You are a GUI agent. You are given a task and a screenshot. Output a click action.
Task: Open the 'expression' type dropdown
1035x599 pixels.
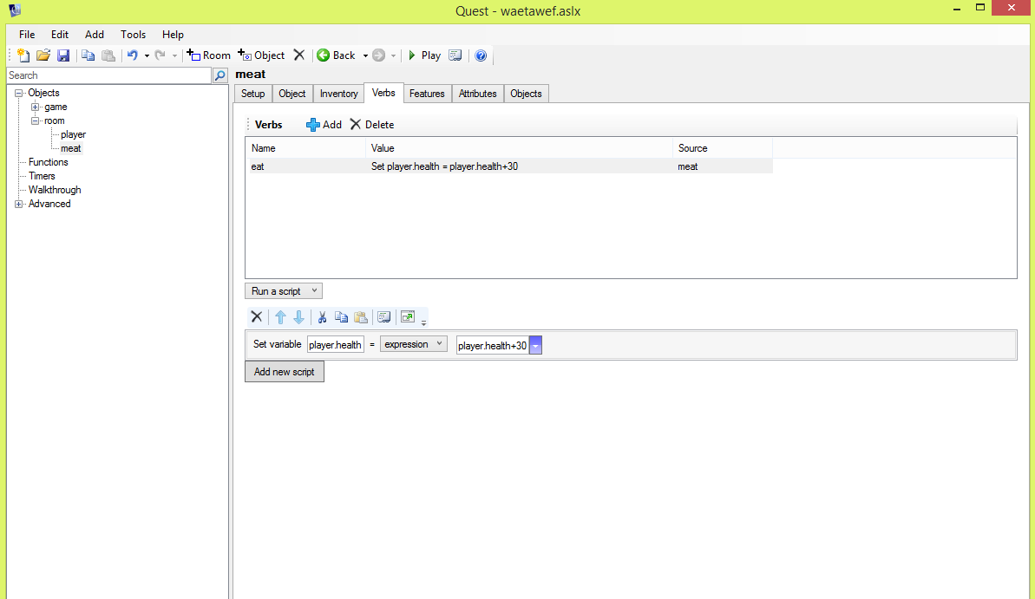pyautogui.click(x=413, y=344)
